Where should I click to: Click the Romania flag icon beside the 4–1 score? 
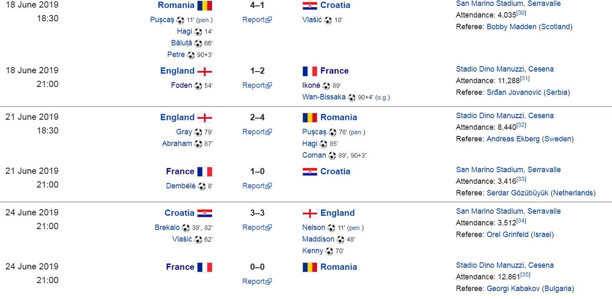pos(205,5)
